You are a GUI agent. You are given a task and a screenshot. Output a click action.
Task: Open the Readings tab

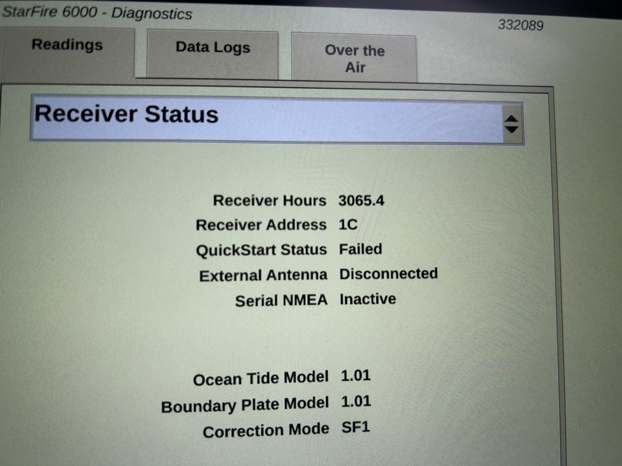tap(67, 46)
